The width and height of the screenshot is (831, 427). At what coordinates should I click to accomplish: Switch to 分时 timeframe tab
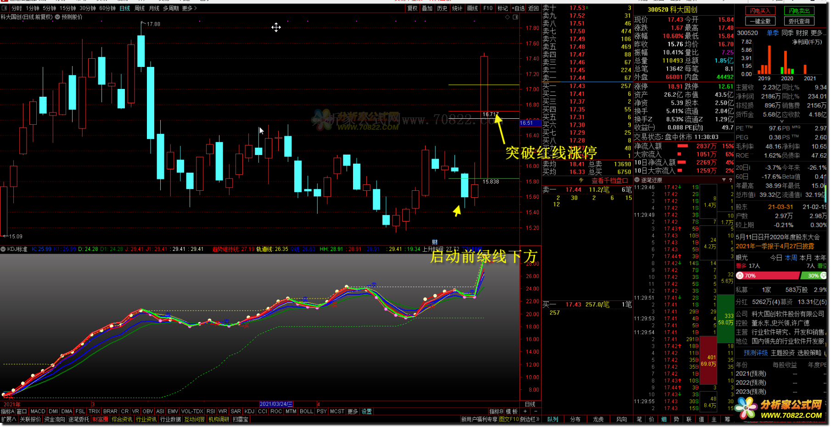(x=17, y=8)
